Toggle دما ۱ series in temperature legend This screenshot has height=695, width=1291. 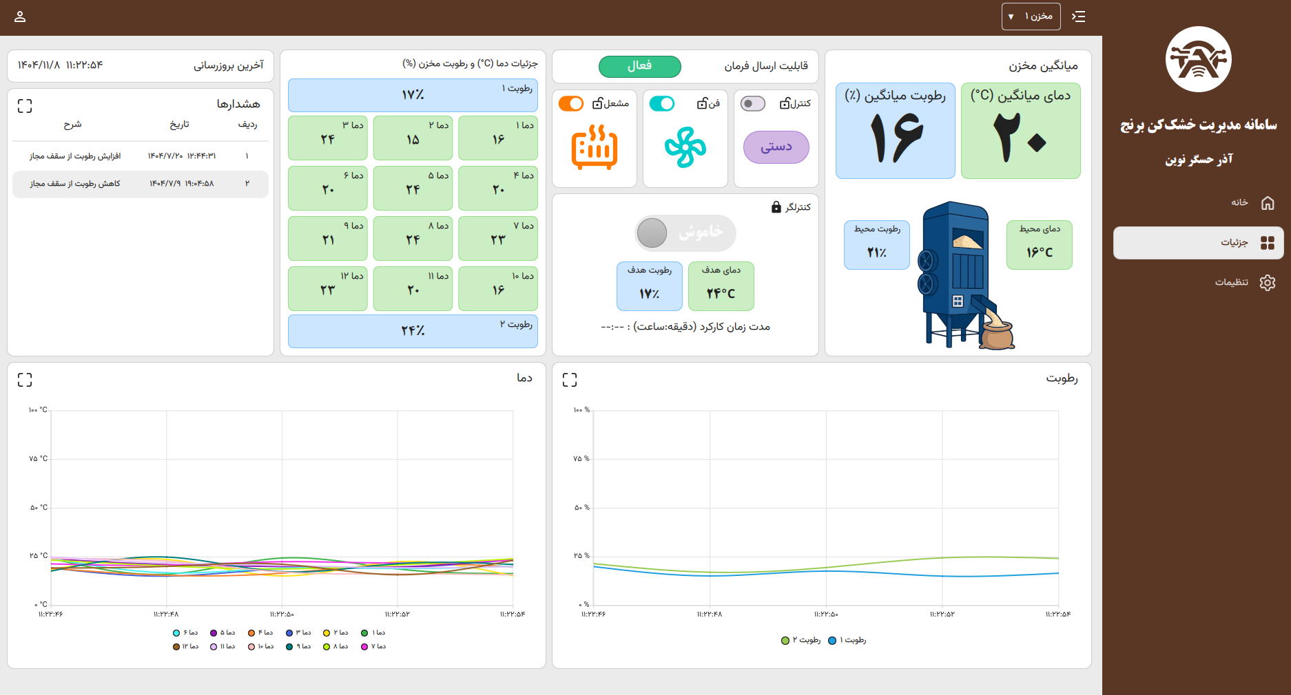point(373,632)
